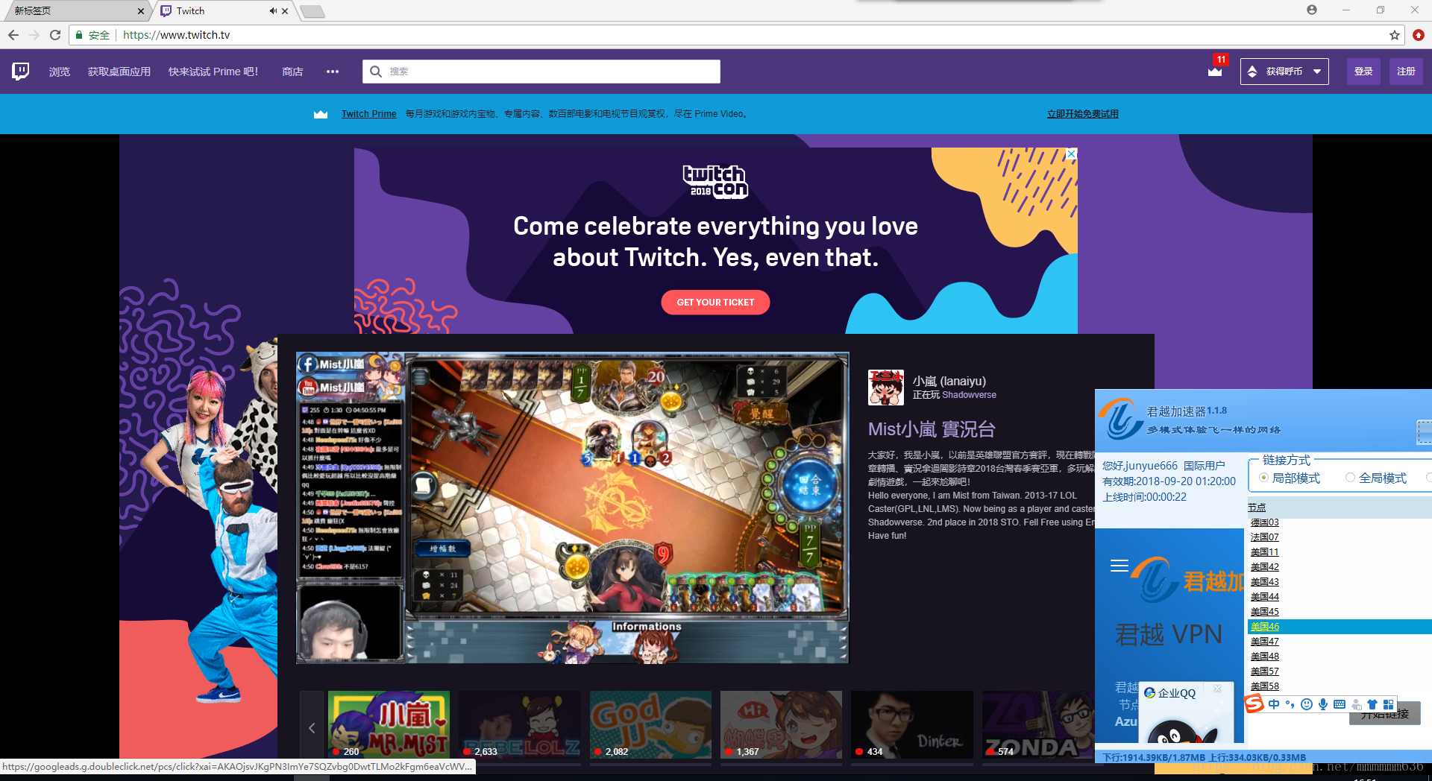1432x781 pixels.
Task: Open Sogou emoji smiley icon
Action: click(1307, 704)
